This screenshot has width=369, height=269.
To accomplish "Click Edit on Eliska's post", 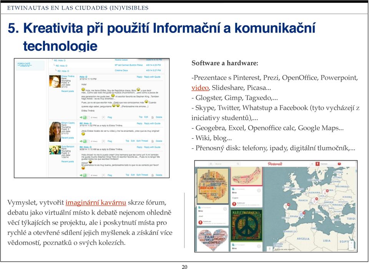I will point(146,117).
